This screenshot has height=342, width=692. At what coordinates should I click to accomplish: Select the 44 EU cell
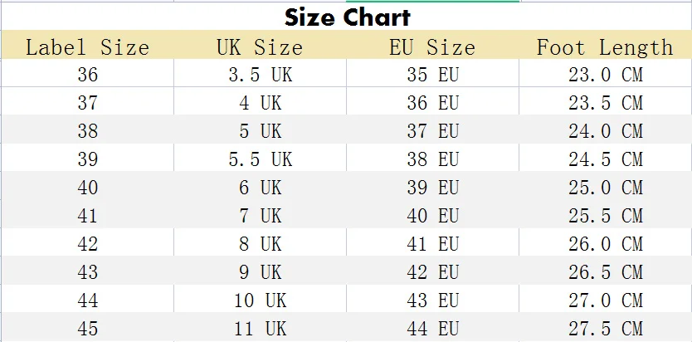(x=432, y=327)
